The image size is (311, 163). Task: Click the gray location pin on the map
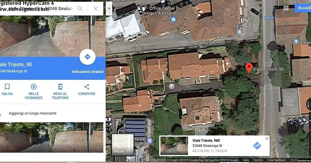[172, 86]
